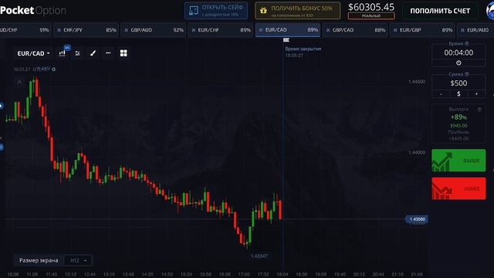Switch to the CHF/JPY 85% tab
Image resolution: width=494 pixels, height=278 pixels.
86,30
